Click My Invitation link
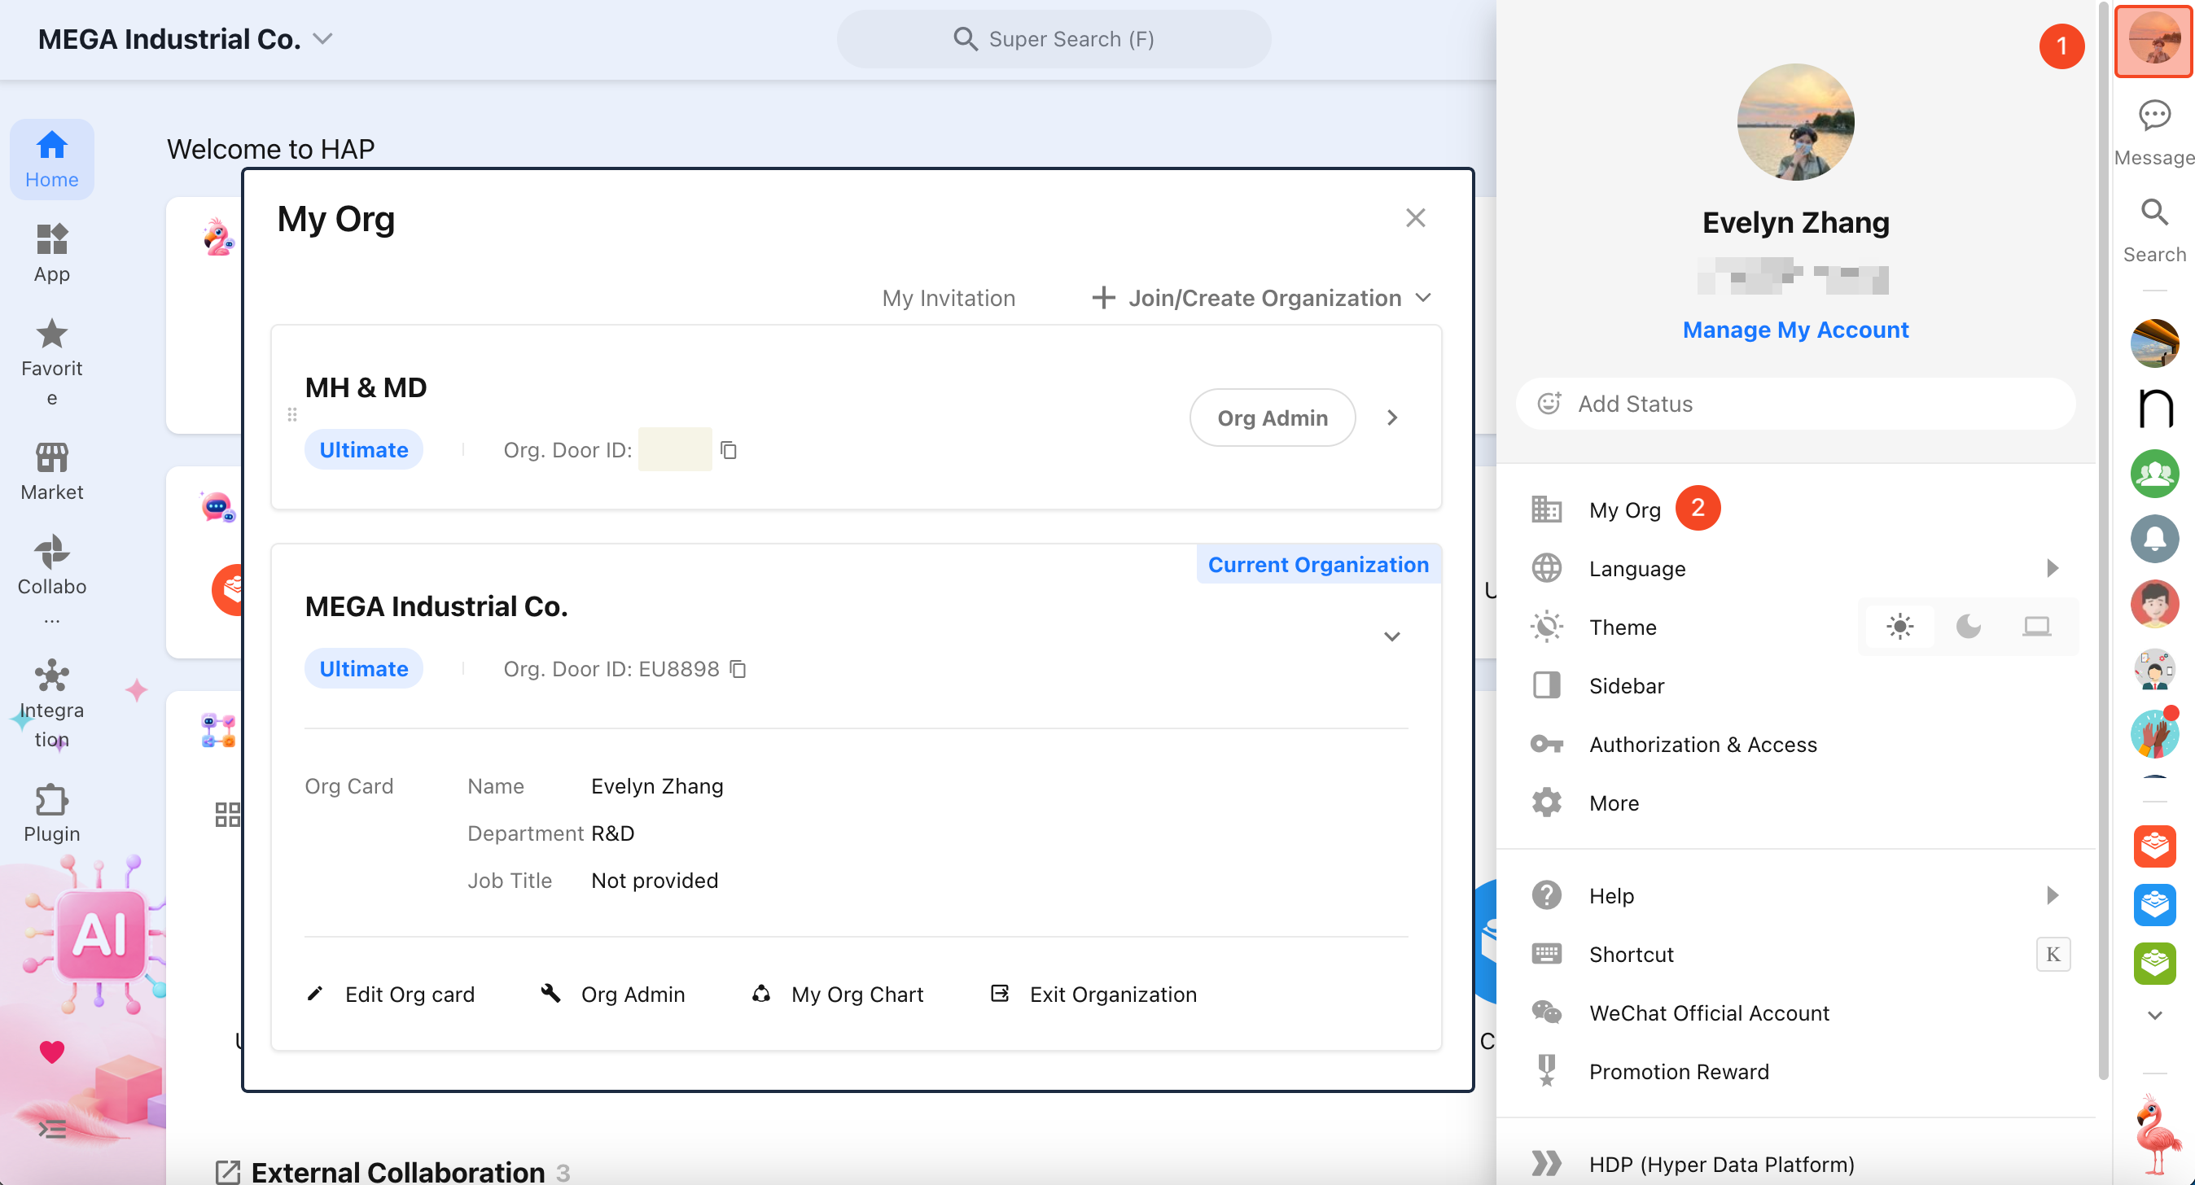 pos(949,298)
